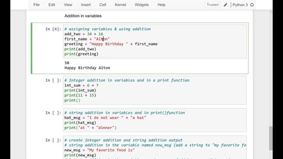Click the print(hat_msg) line

(80, 123)
